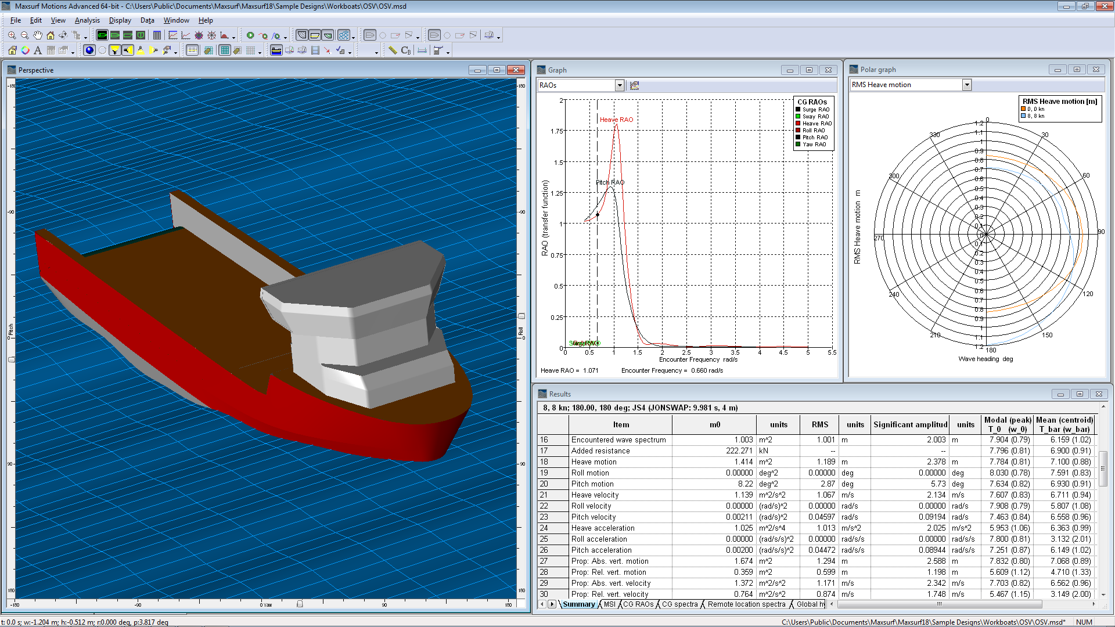Click the Roll slider handle in Perspective

[x=521, y=316]
